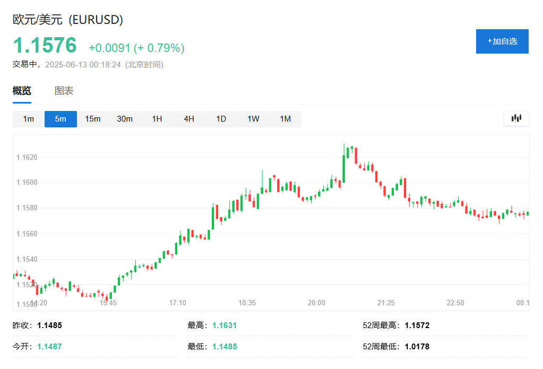Open the candlestick chart type icon
Screen dimensions: 543x369
click(516, 118)
